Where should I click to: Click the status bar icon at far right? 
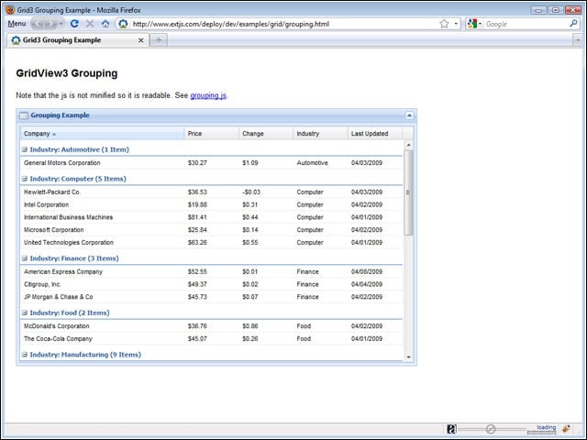[x=566, y=429]
